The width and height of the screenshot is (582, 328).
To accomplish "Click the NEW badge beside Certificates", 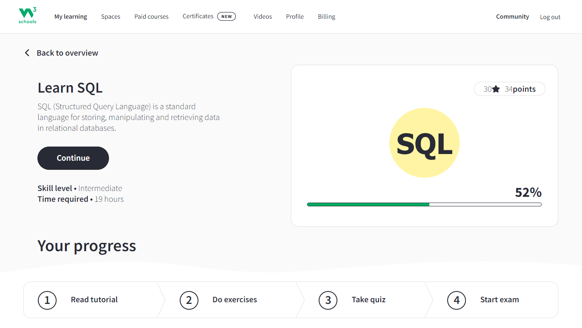I will [x=226, y=17].
